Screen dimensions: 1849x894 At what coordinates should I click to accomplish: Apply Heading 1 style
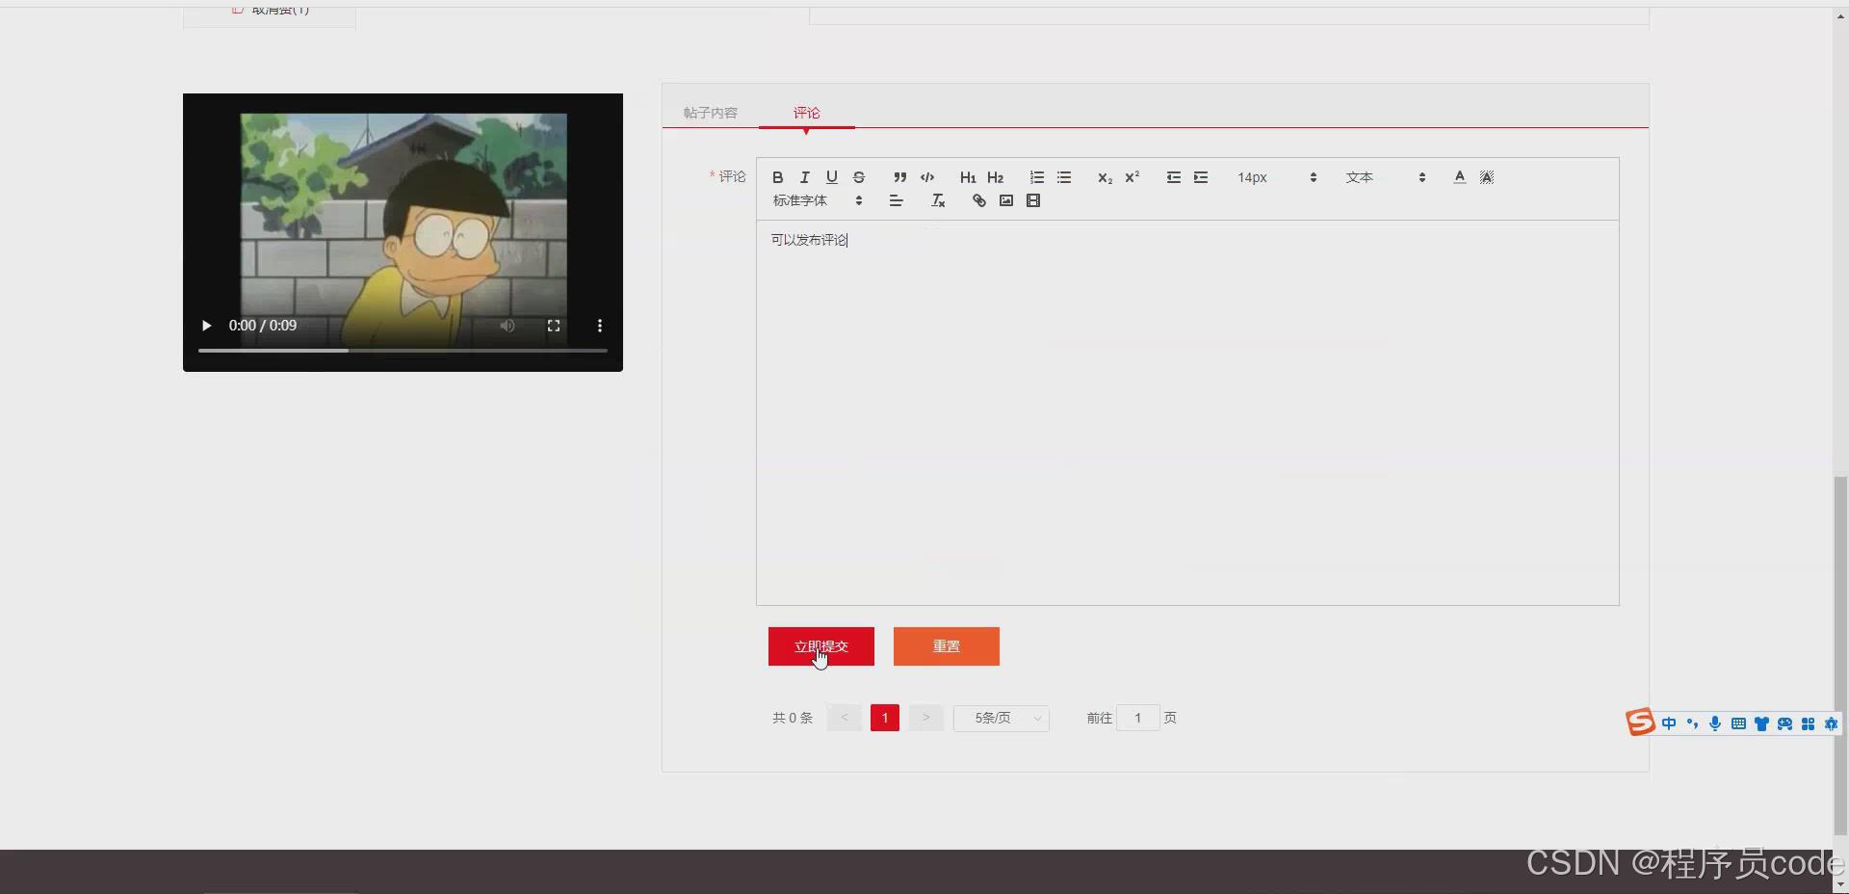[x=968, y=177]
